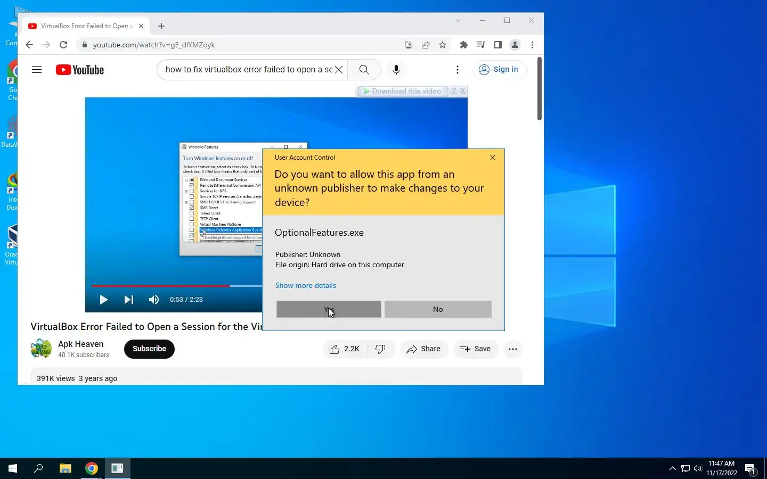This screenshot has height=479, width=767.
Task: View site information via lock icon
Action: click(84, 45)
